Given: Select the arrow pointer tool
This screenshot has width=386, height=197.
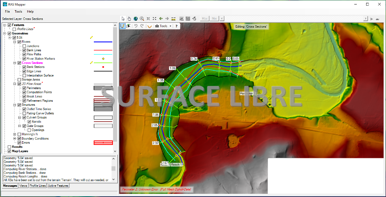Looking at the screenshot, I should tap(123, 19).
